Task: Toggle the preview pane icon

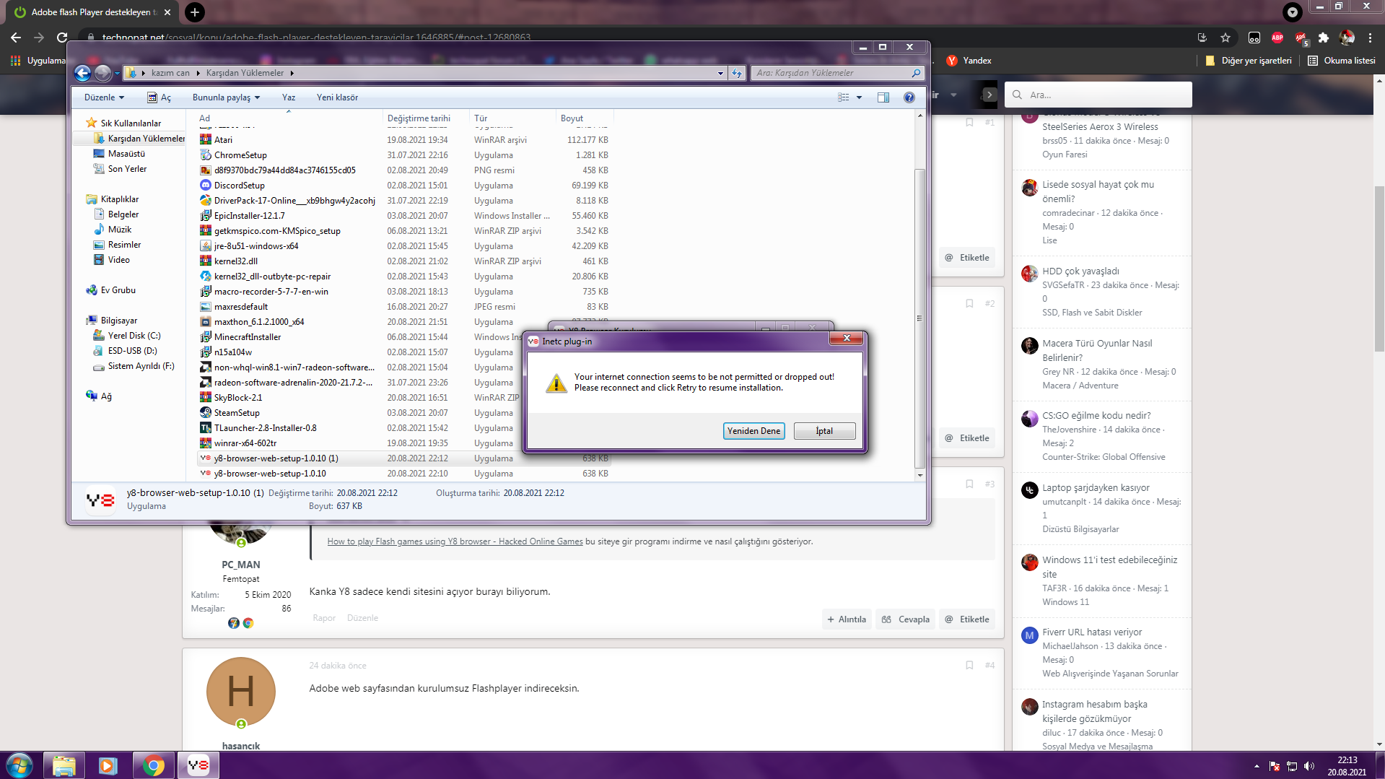Action: tap(883, 97)
